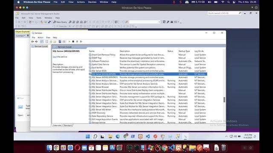The height and width of the screenshot is (153, 273).
Task: Go forward using the Services toolbar arrow
Action: point(36,42)
